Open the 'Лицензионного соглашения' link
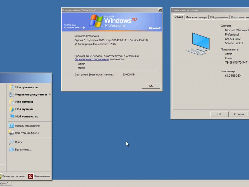 pyautogui.click(x=92, y=59)
